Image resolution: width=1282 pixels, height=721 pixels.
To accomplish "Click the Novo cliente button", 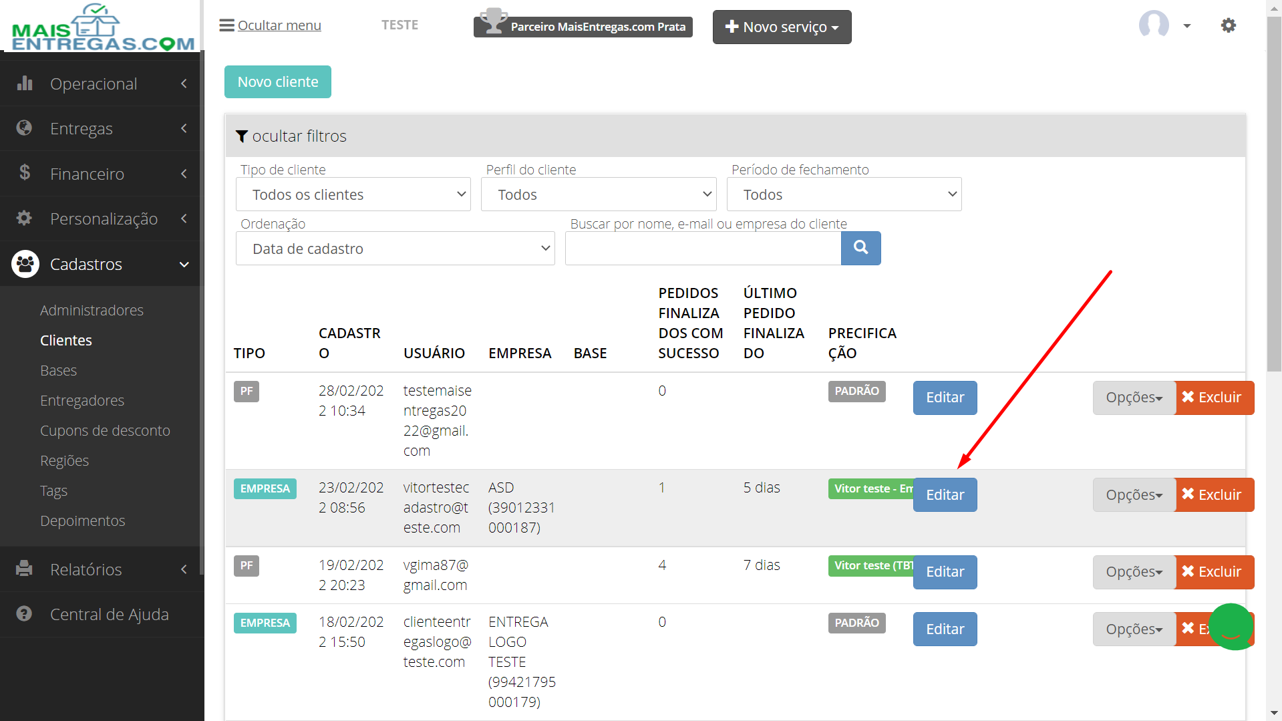I will [x=278, y=82].
